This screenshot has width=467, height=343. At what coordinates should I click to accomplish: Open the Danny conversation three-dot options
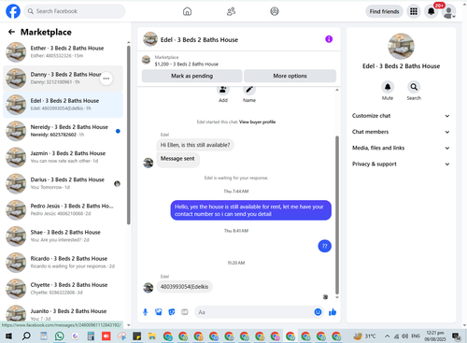106,79
